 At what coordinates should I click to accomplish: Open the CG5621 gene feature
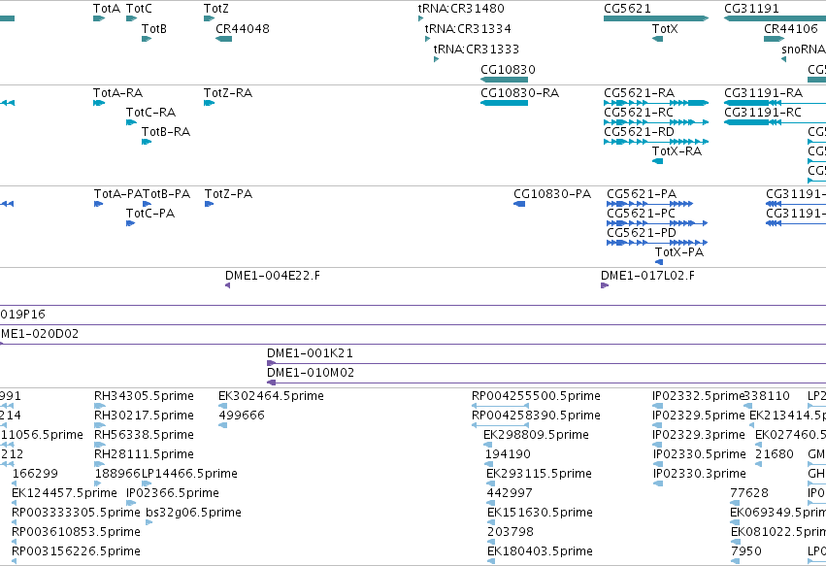656,18
